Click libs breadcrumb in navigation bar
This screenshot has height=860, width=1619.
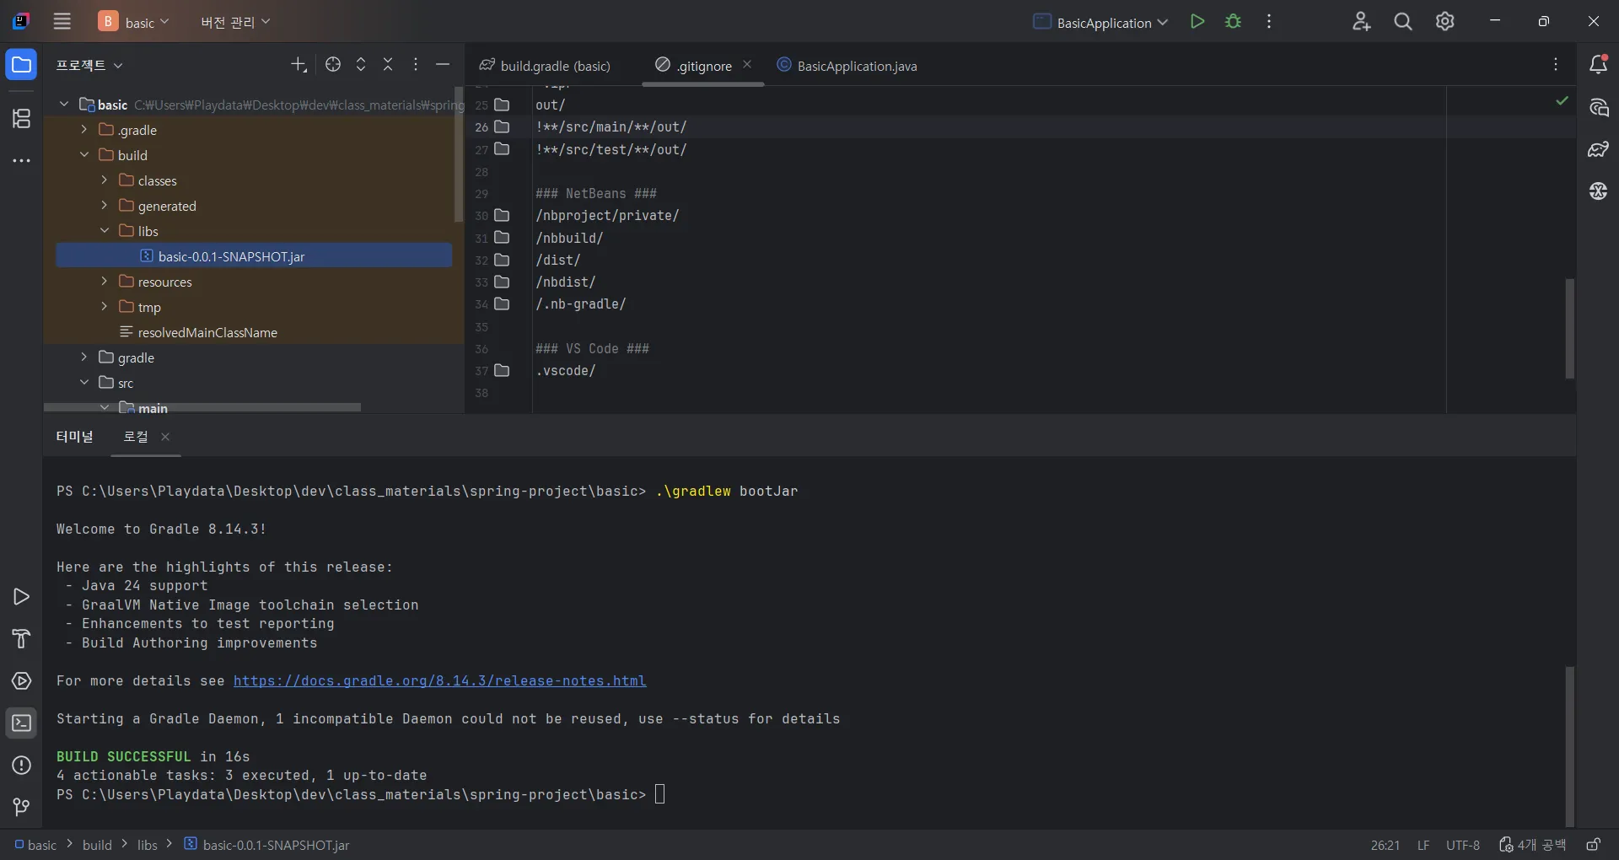point(148,845)
